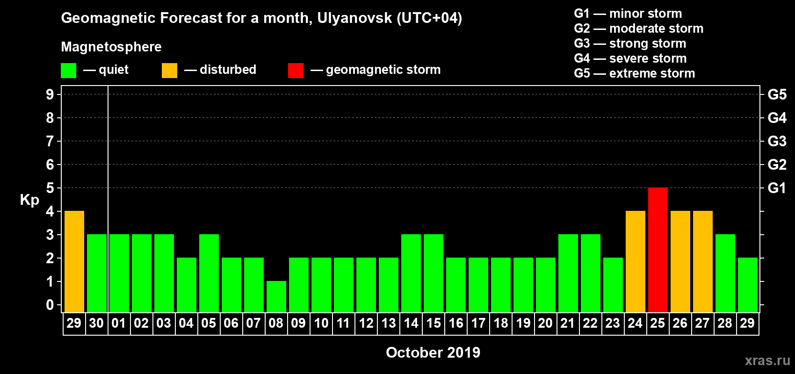The width and height of the screenshot is (795, 374).
Task: Click date label 25 on the axis
Action: (x=658, y=323)
